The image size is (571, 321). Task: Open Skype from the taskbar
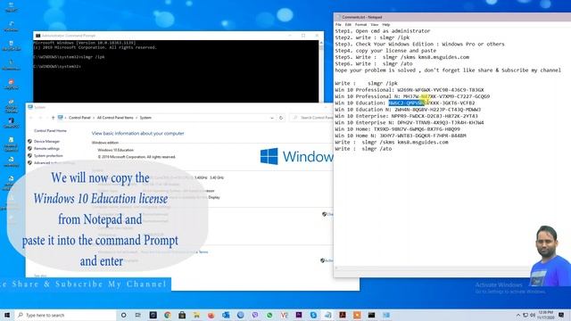pos(313,315)
